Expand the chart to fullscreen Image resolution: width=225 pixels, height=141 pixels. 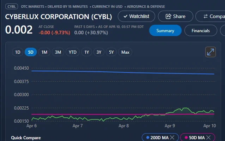point(210,52)
